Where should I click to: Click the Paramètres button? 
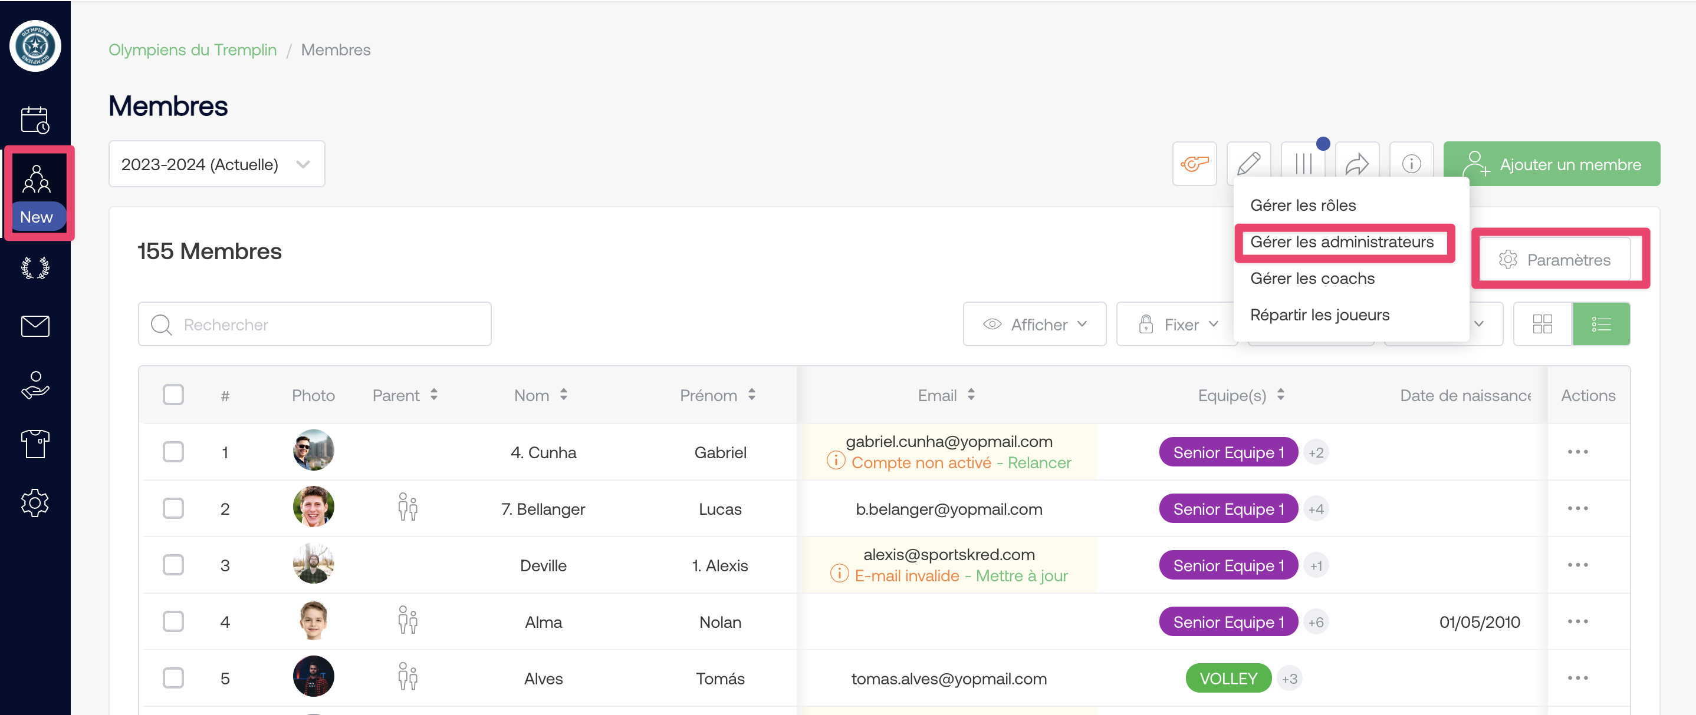click(x=1554, y=260)
